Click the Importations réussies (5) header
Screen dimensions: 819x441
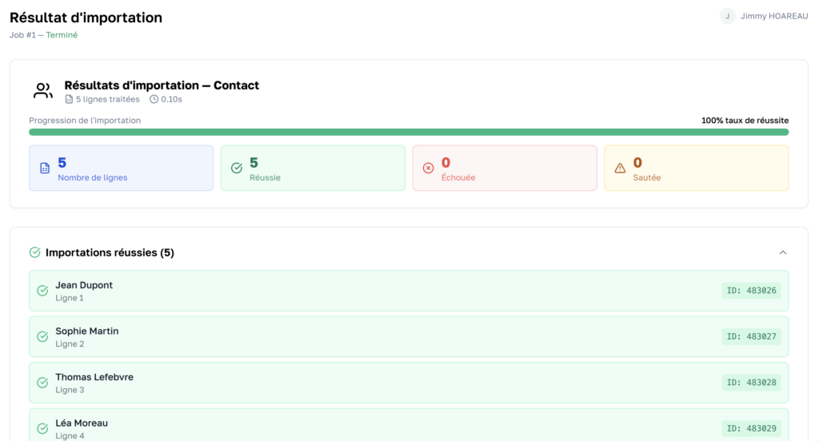pos(110,252)
